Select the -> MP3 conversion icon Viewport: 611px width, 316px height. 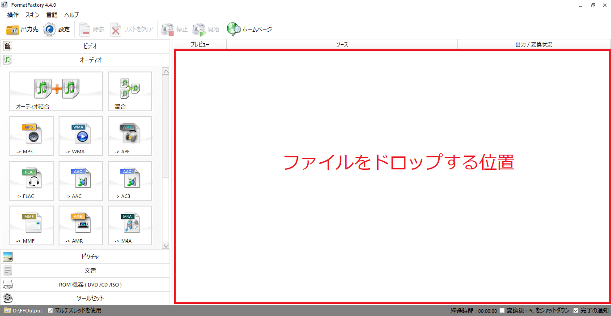point(31,136)
